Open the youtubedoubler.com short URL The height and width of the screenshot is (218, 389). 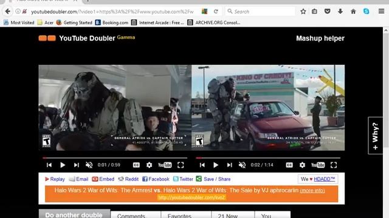click(x=191, y=197)
